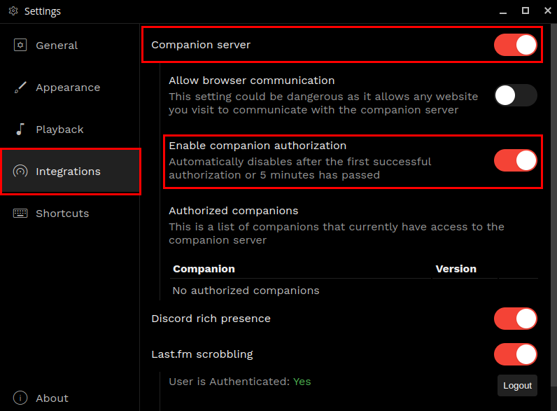Click the Integrations icon in sidebar
This screenshot has width=557, height=411.
tap(20, 172)
